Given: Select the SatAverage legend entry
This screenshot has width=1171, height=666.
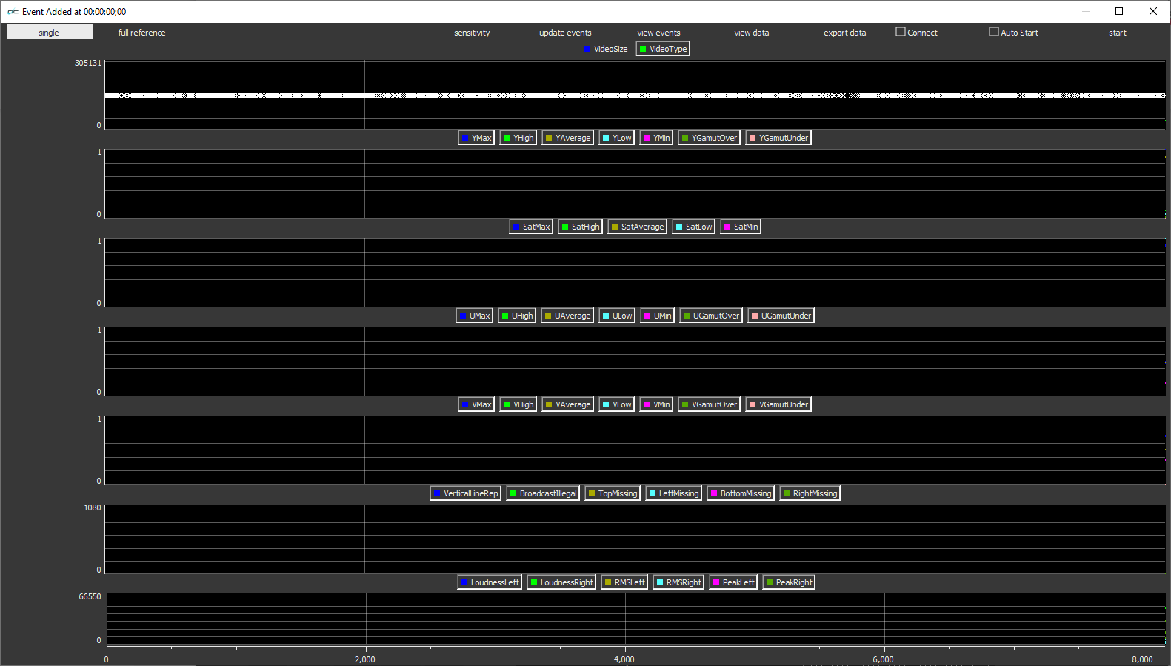Looking at the screenshot, I should tap(638, 227).
